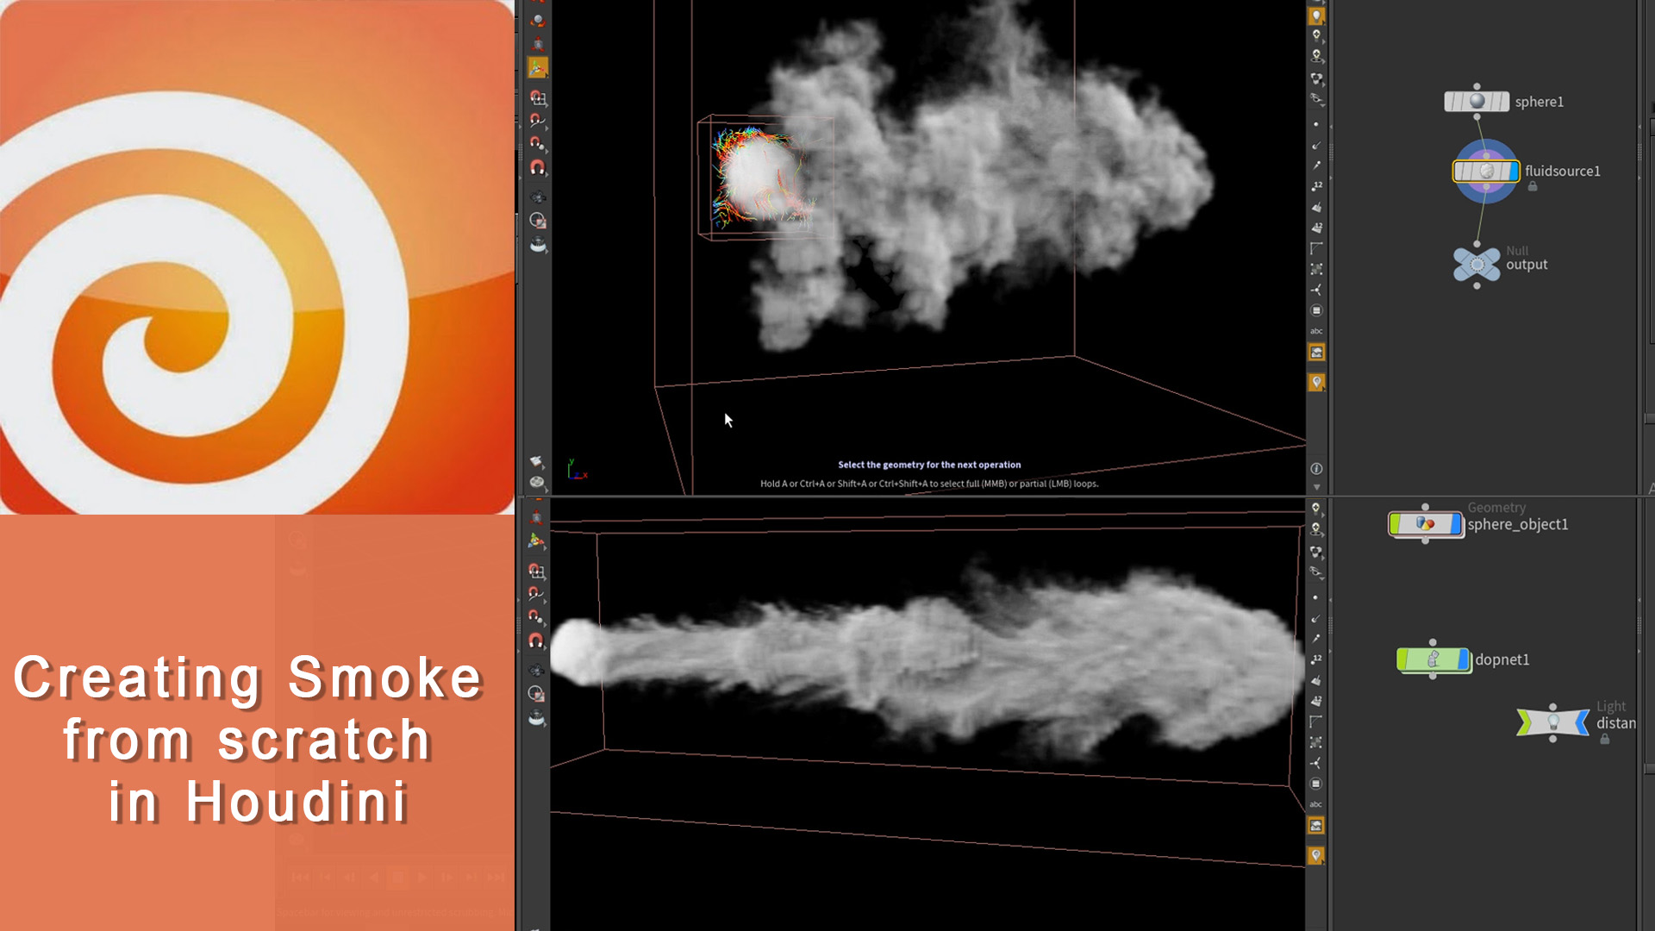This screenshot has height=931, width=1655.
Task: Select the dopnet1 node
Action: tap(1433, 659)
